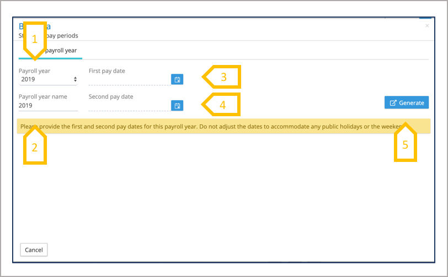Screen dimensions: 448x277
Task: Close the dialog with the X icon
Action: tap(427, 26)
